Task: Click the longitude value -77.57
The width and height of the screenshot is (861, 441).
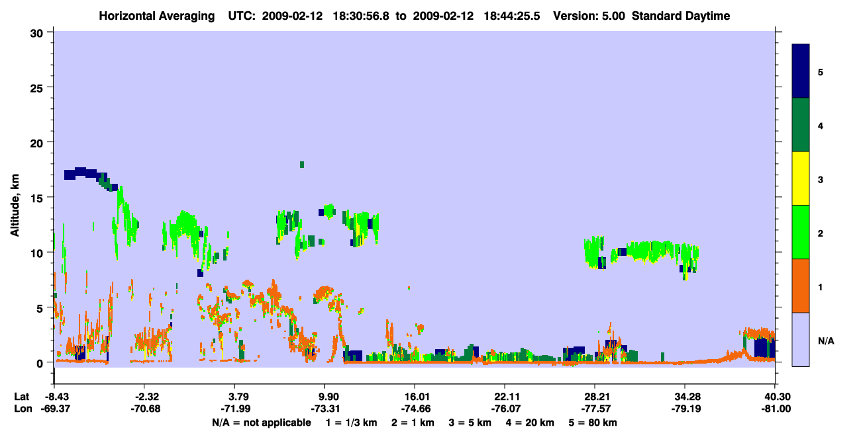Action: 595,409
